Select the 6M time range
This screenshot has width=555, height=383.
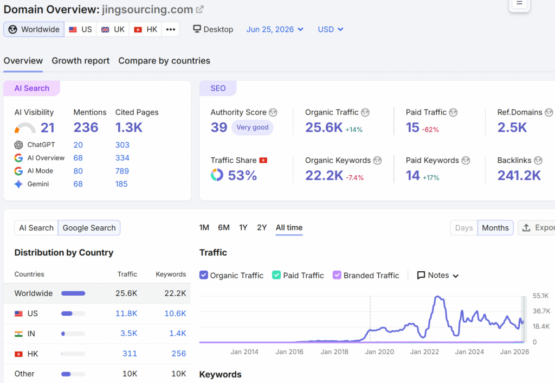coord(224,227)
